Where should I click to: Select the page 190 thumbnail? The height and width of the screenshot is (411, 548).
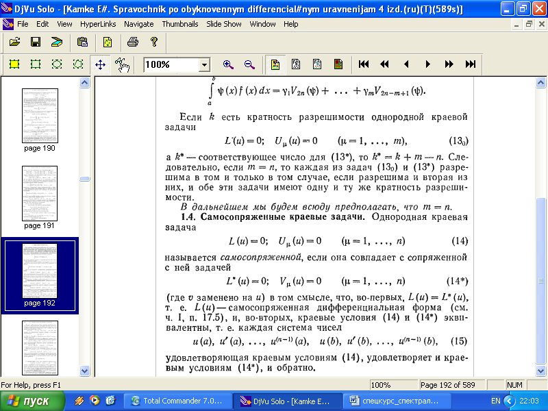(40, 116)
